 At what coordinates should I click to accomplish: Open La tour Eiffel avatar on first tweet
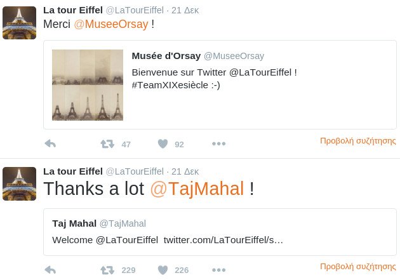point(19,23)
